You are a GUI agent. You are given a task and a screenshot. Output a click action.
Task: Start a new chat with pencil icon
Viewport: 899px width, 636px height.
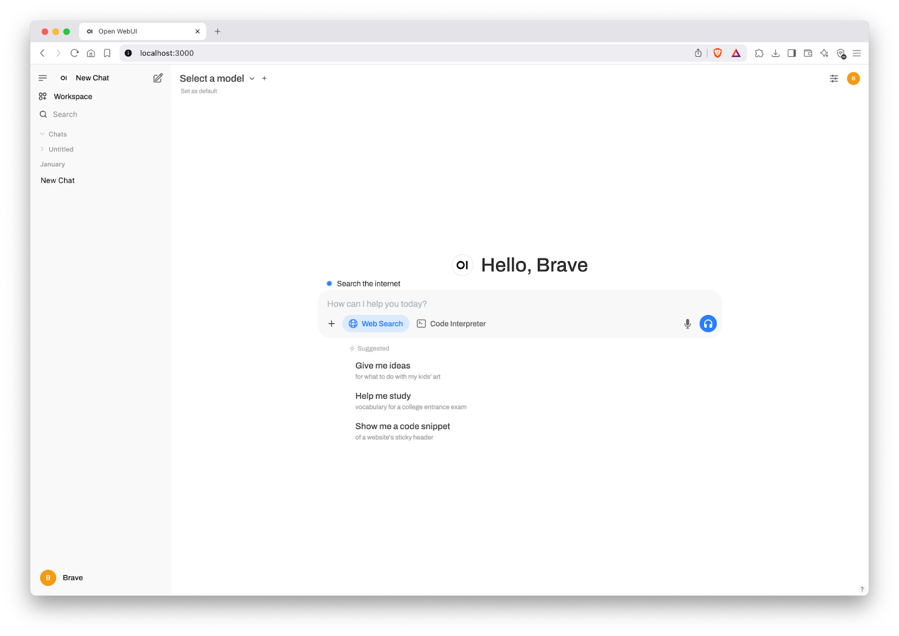158,78
